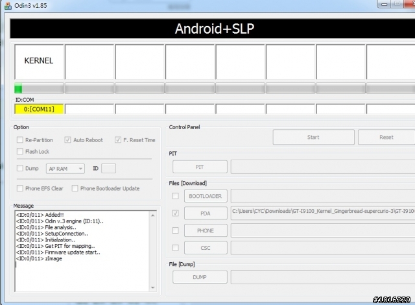The width and height of the screenshot is (415, 305).
Task: Enable the Flash Lock option
Action: (x=20, y=151)
